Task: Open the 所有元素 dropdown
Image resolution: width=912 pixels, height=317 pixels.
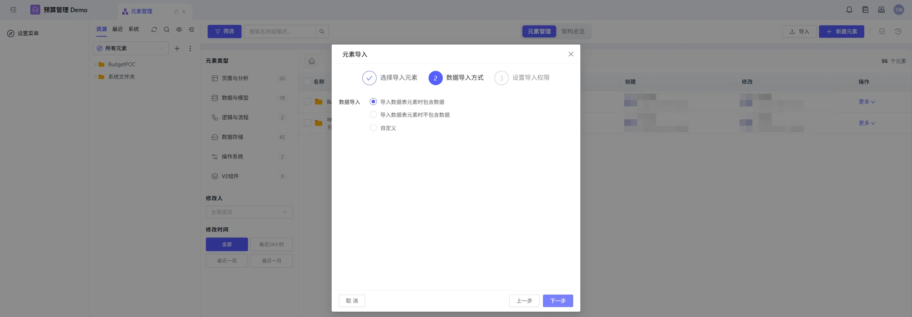Action: tap(131, 48)
